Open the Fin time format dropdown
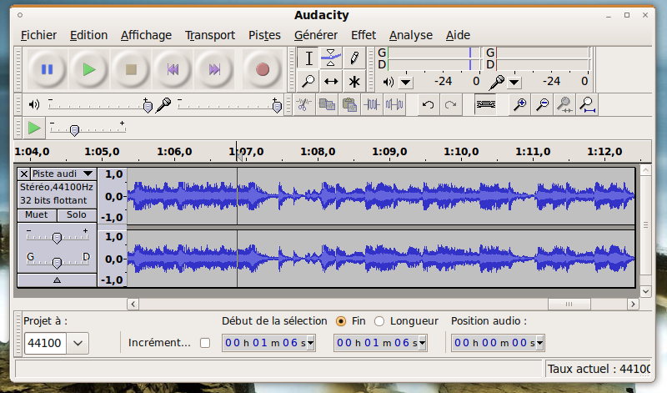The height and width of the screenshot is (393, 667). (423, 343)
